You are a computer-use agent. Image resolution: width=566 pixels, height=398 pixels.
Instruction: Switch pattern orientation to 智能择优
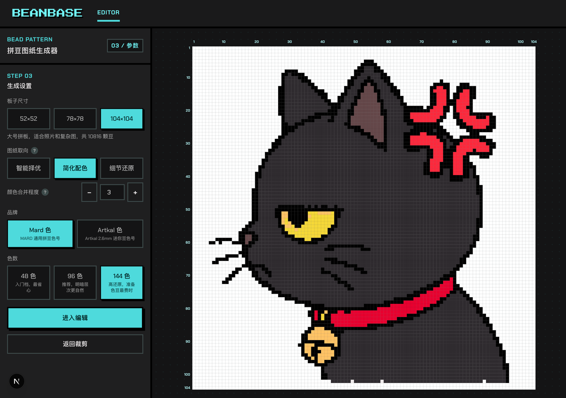[x=29, y=168]
